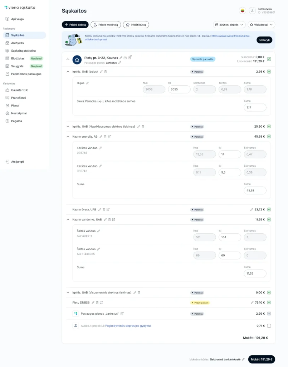Open Kauno vandenys invoice document icon

[113, 220]
